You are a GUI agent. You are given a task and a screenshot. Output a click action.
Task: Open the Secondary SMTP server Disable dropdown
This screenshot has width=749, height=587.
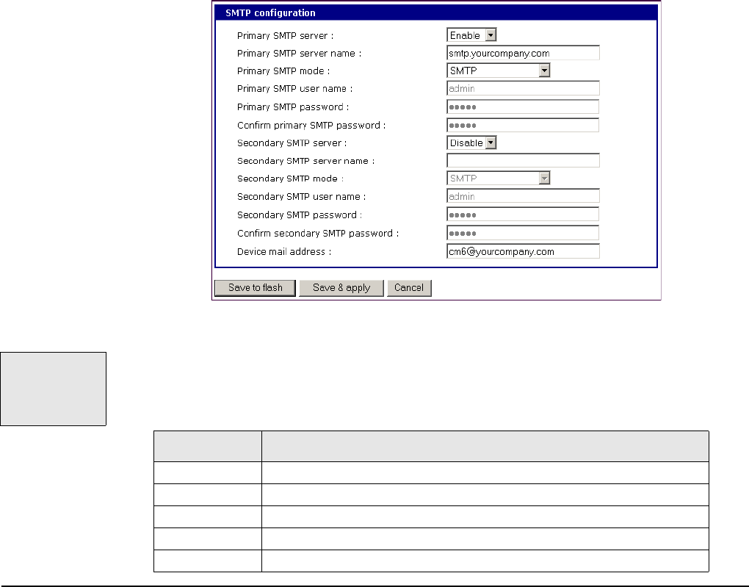(x=471, y=143)
